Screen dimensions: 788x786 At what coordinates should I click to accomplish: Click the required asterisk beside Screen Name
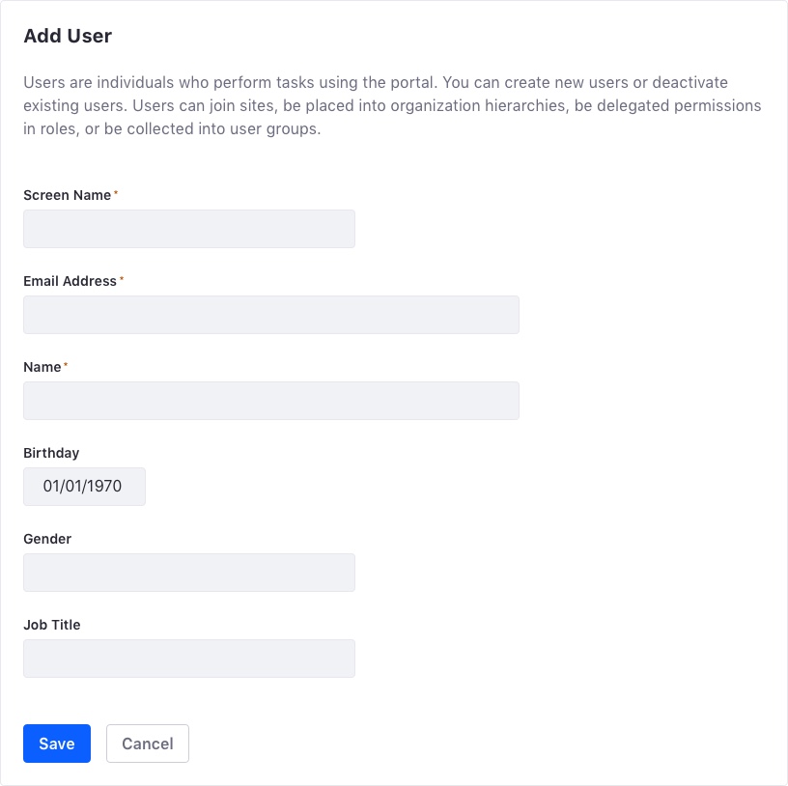[116, 194]
